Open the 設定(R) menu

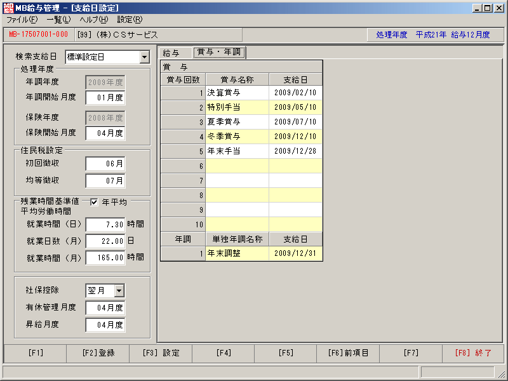[130, 20]
